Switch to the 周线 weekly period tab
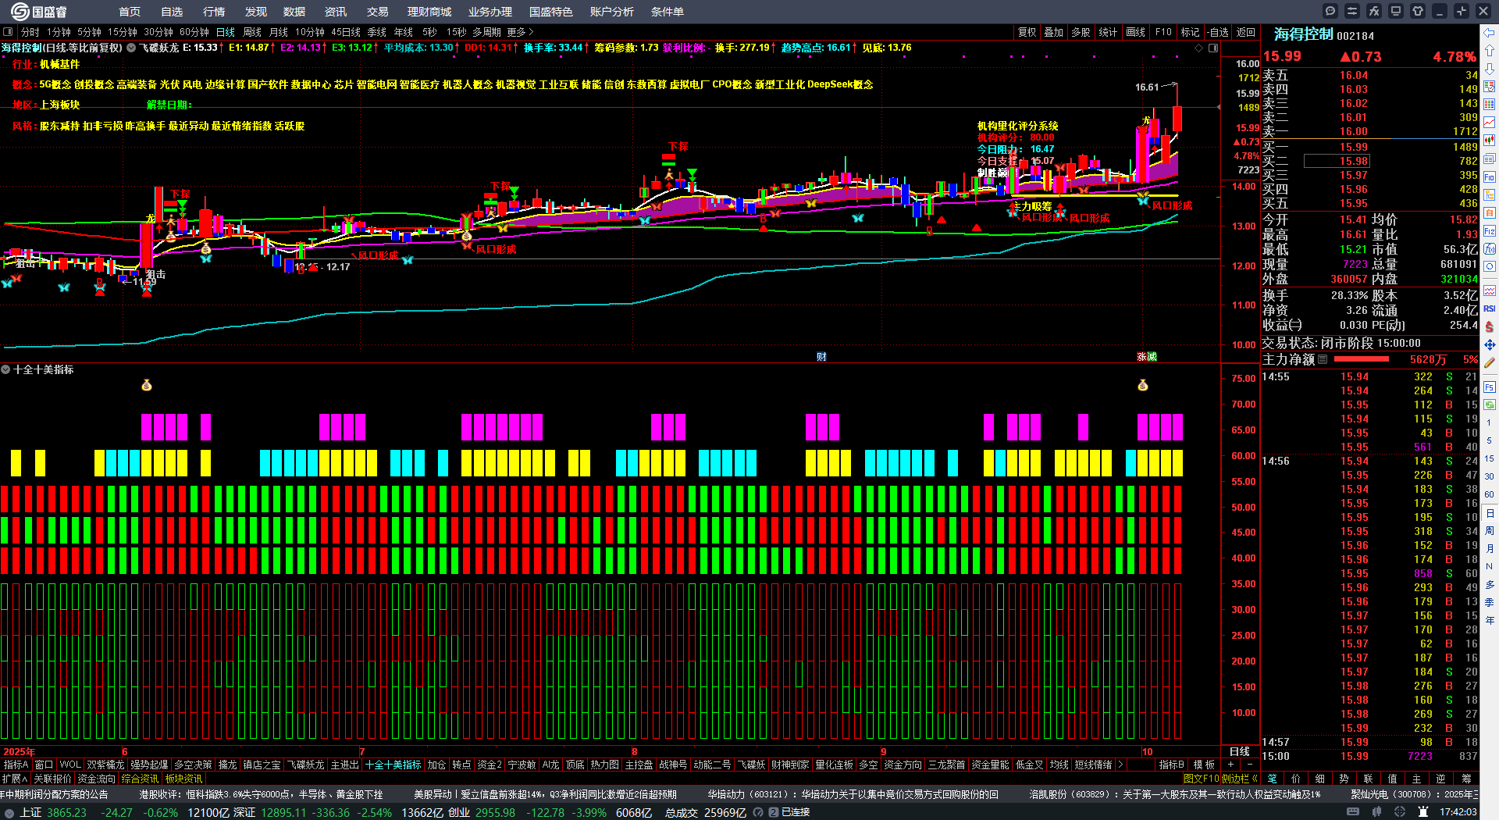The height and width of the screenshot is (820, 1499). 252,32
